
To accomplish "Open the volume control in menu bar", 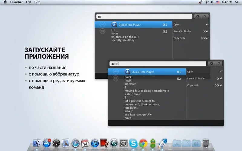I will [212, 2].
